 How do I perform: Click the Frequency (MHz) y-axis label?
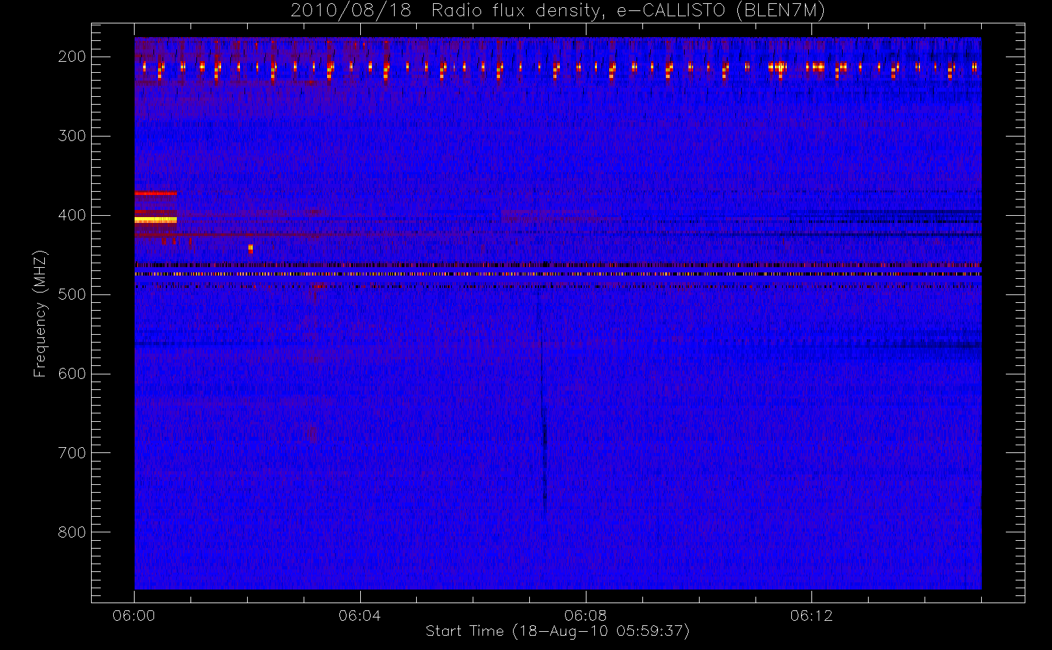pos(40,314)
